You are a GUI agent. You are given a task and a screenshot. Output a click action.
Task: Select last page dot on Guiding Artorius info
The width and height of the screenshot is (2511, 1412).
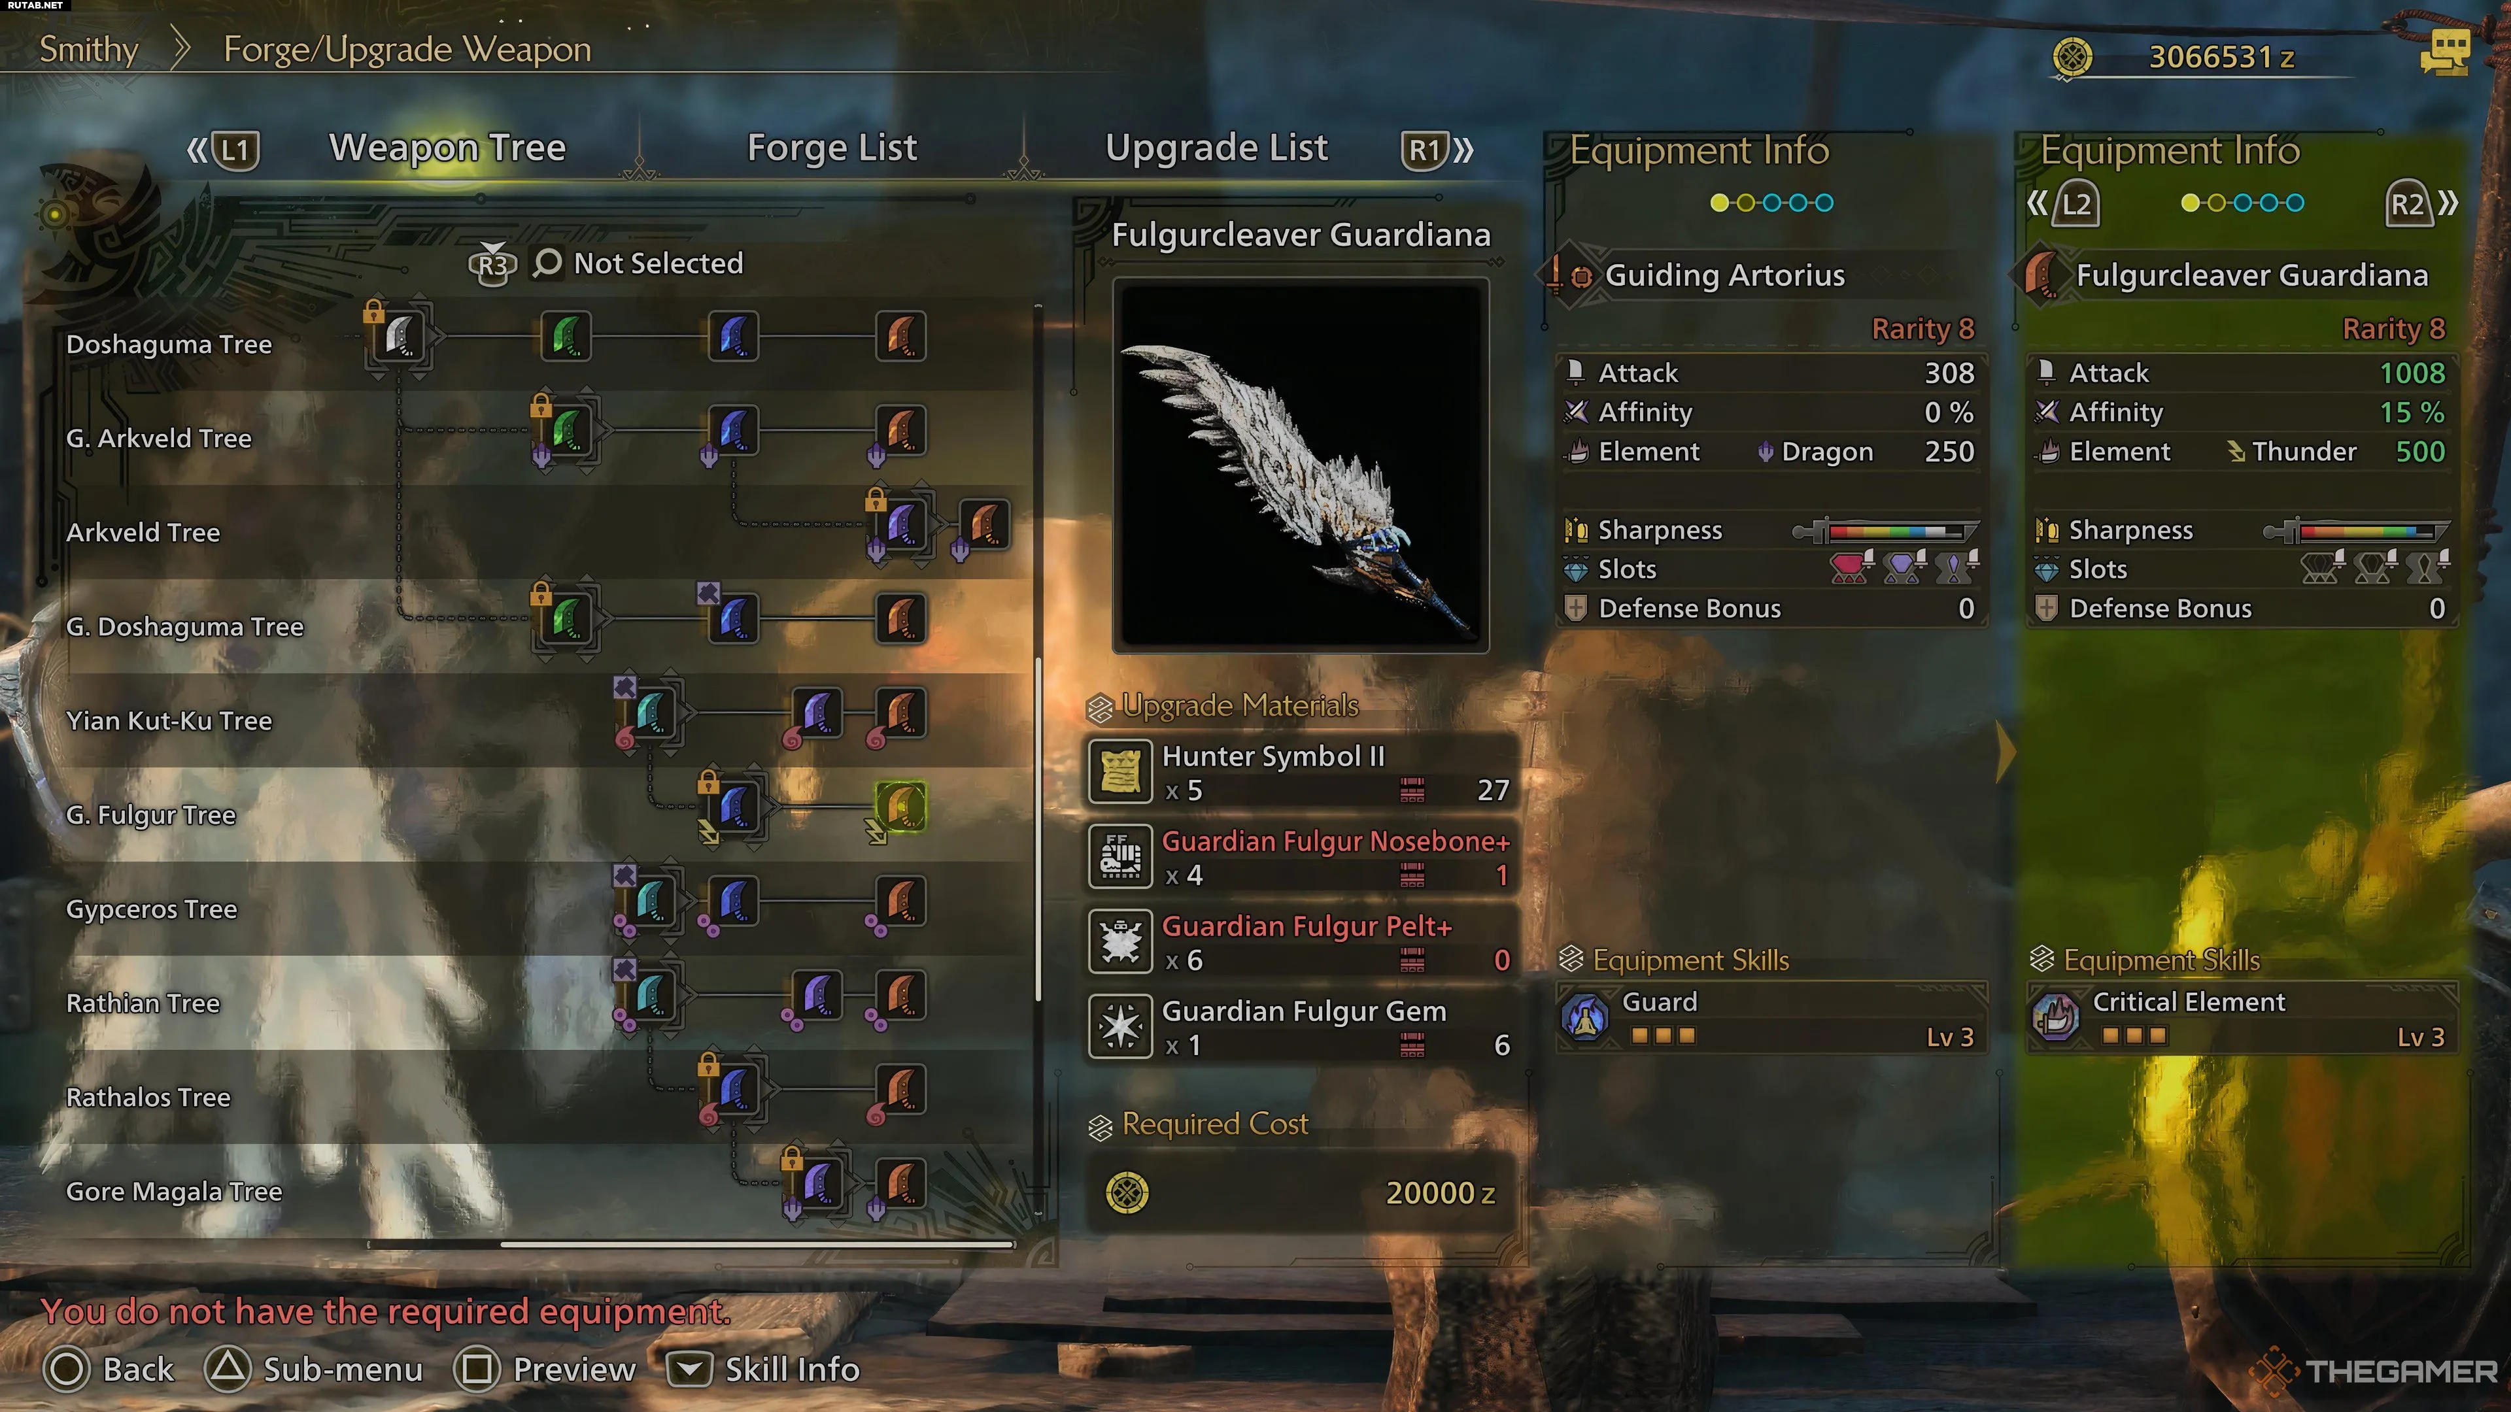[x=1824, y=203]
